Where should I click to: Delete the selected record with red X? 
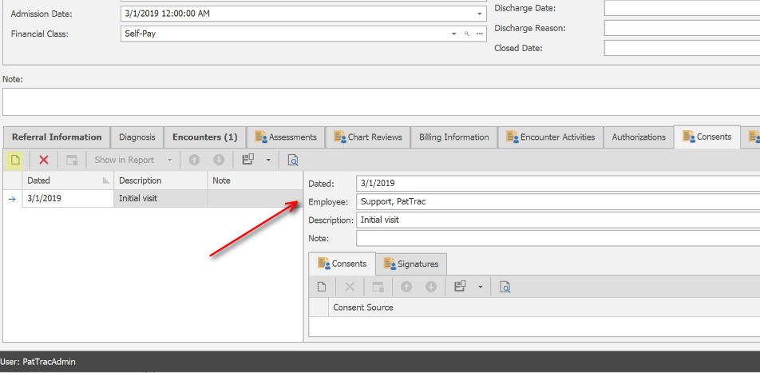[x=44, y=160]
